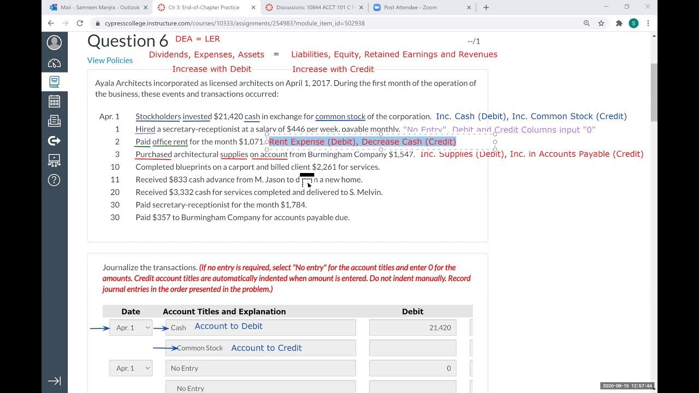
Task: Click the page vertical scrollbar
Action: coord(654,93)
